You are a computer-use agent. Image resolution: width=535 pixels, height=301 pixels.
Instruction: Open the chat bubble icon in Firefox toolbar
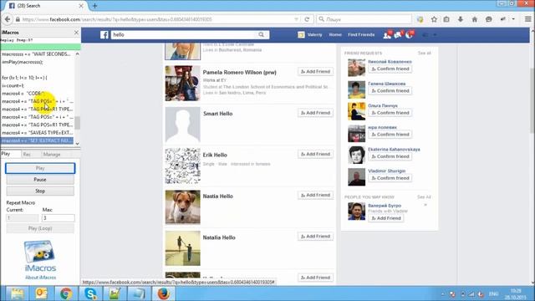[488, 19]
